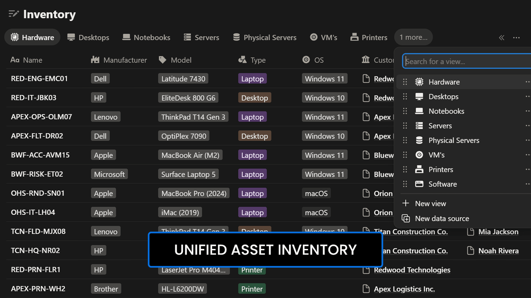Image resolution: width=531 pixels, height=298 pixels.
Task: Click the drag handle beside Hardware view
Action: click(x=405, y=82)
